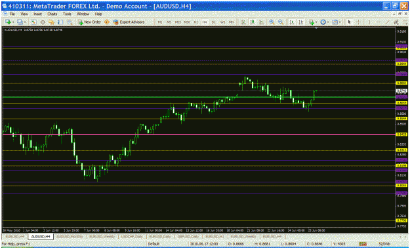Open the Help menu

click(98, 14)
